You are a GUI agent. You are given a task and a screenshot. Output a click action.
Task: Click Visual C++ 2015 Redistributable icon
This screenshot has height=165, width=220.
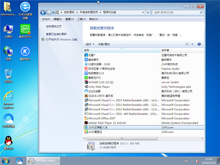[x=86, y=100]
